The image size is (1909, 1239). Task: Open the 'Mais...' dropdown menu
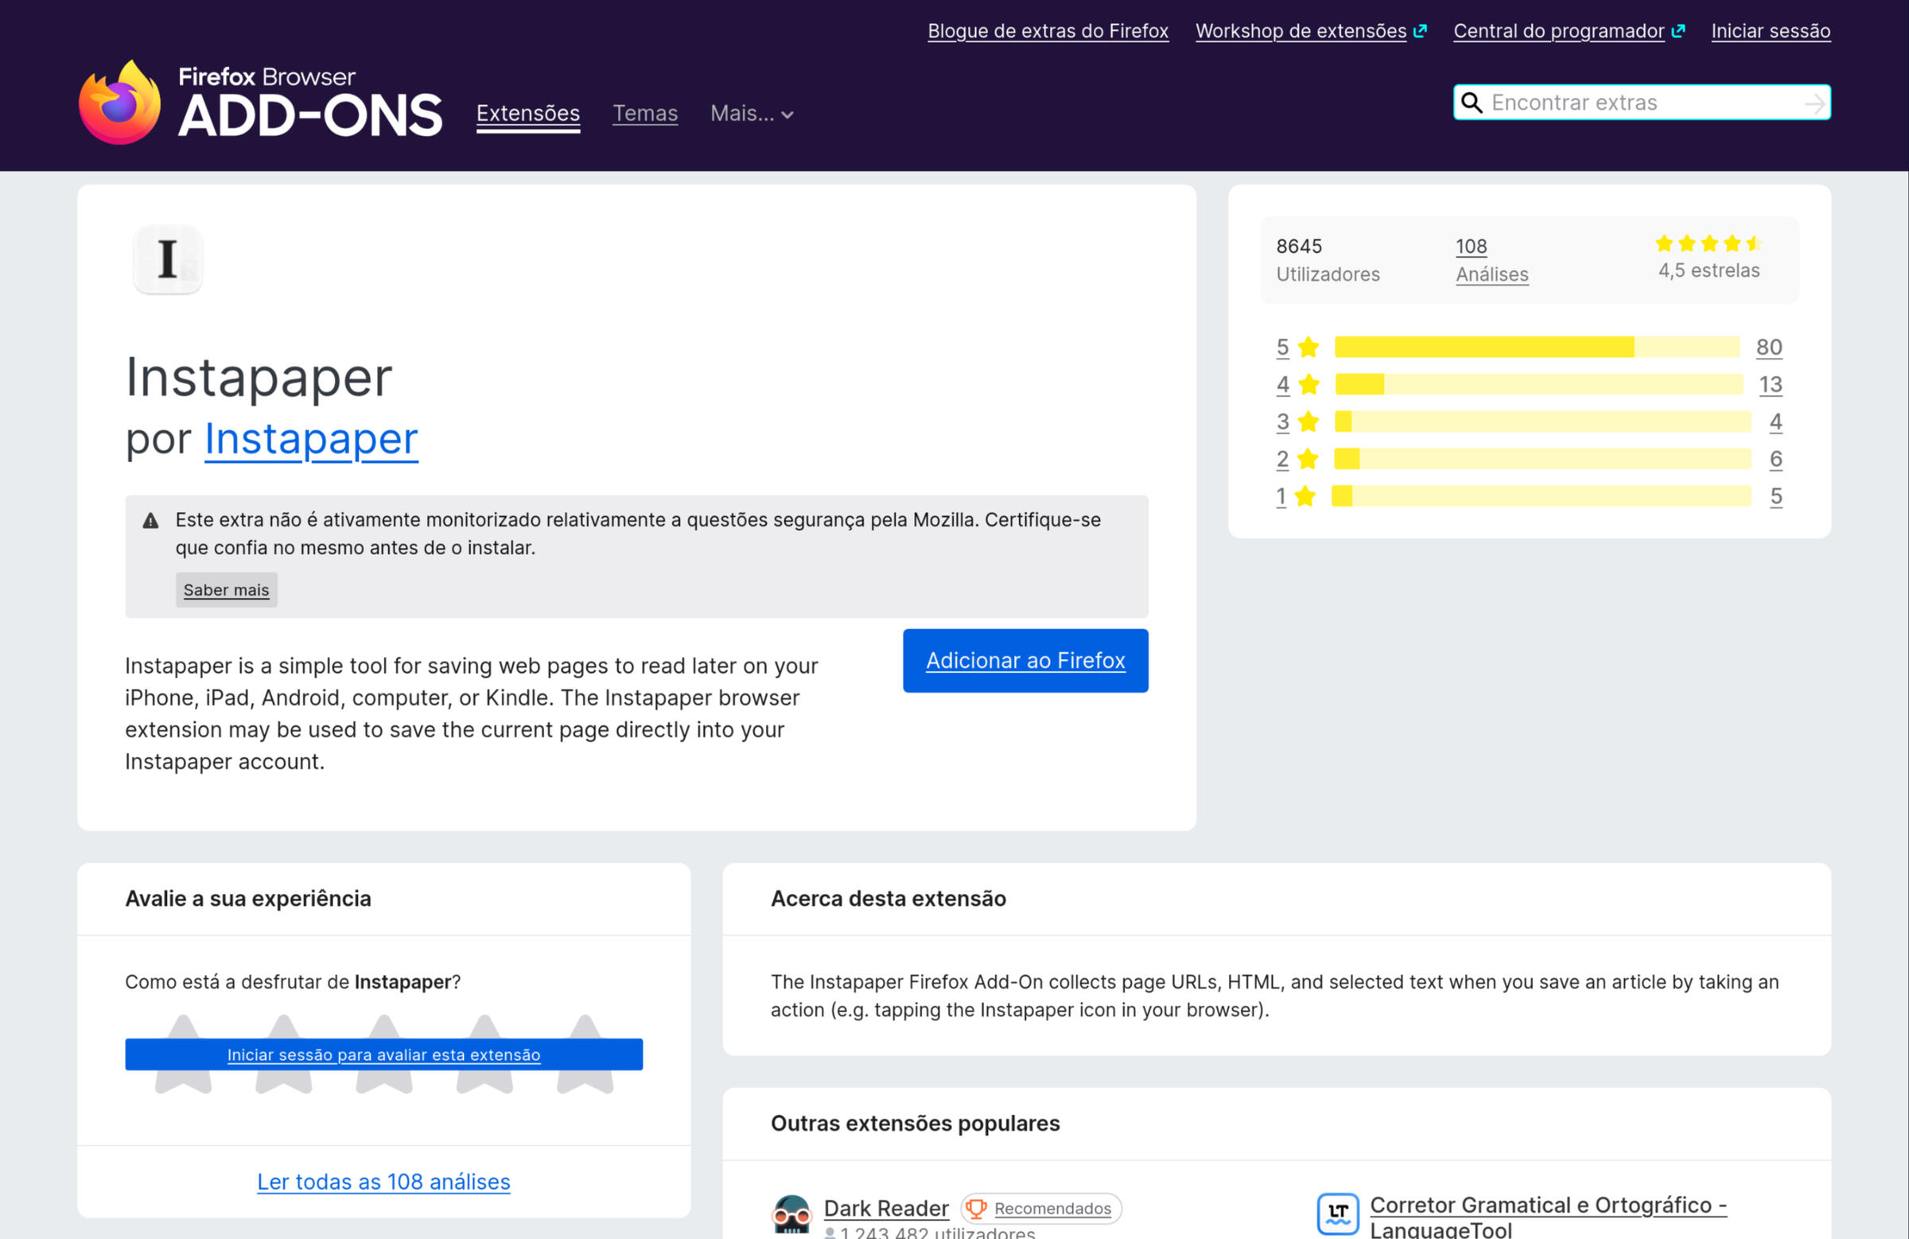[x=751, y=114]
